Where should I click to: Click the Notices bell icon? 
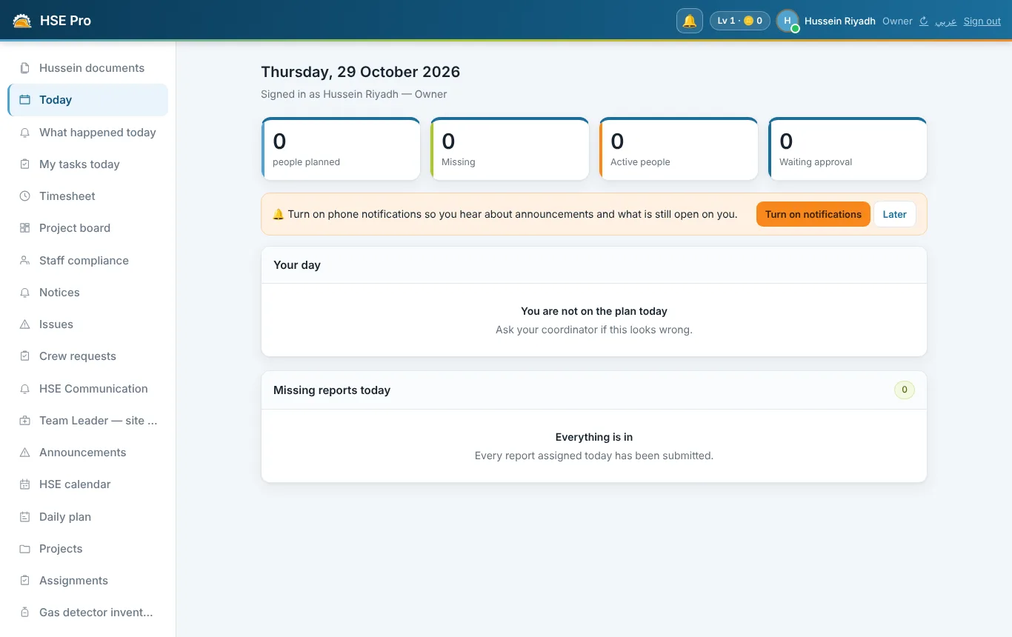coord(24,293)
